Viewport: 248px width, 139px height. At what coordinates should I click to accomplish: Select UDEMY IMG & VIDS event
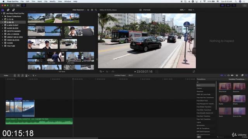pos(15,37)
